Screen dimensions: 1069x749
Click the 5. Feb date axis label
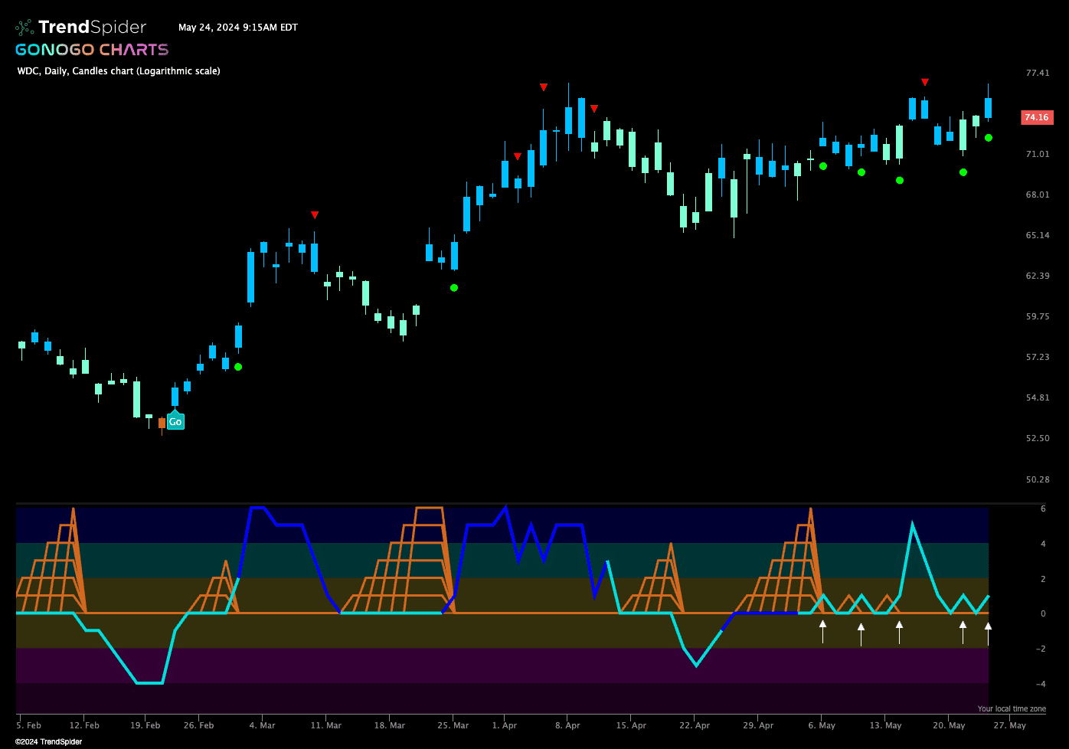(x=29, y=725)
